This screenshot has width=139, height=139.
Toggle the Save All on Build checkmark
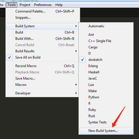tap(9, 57)
